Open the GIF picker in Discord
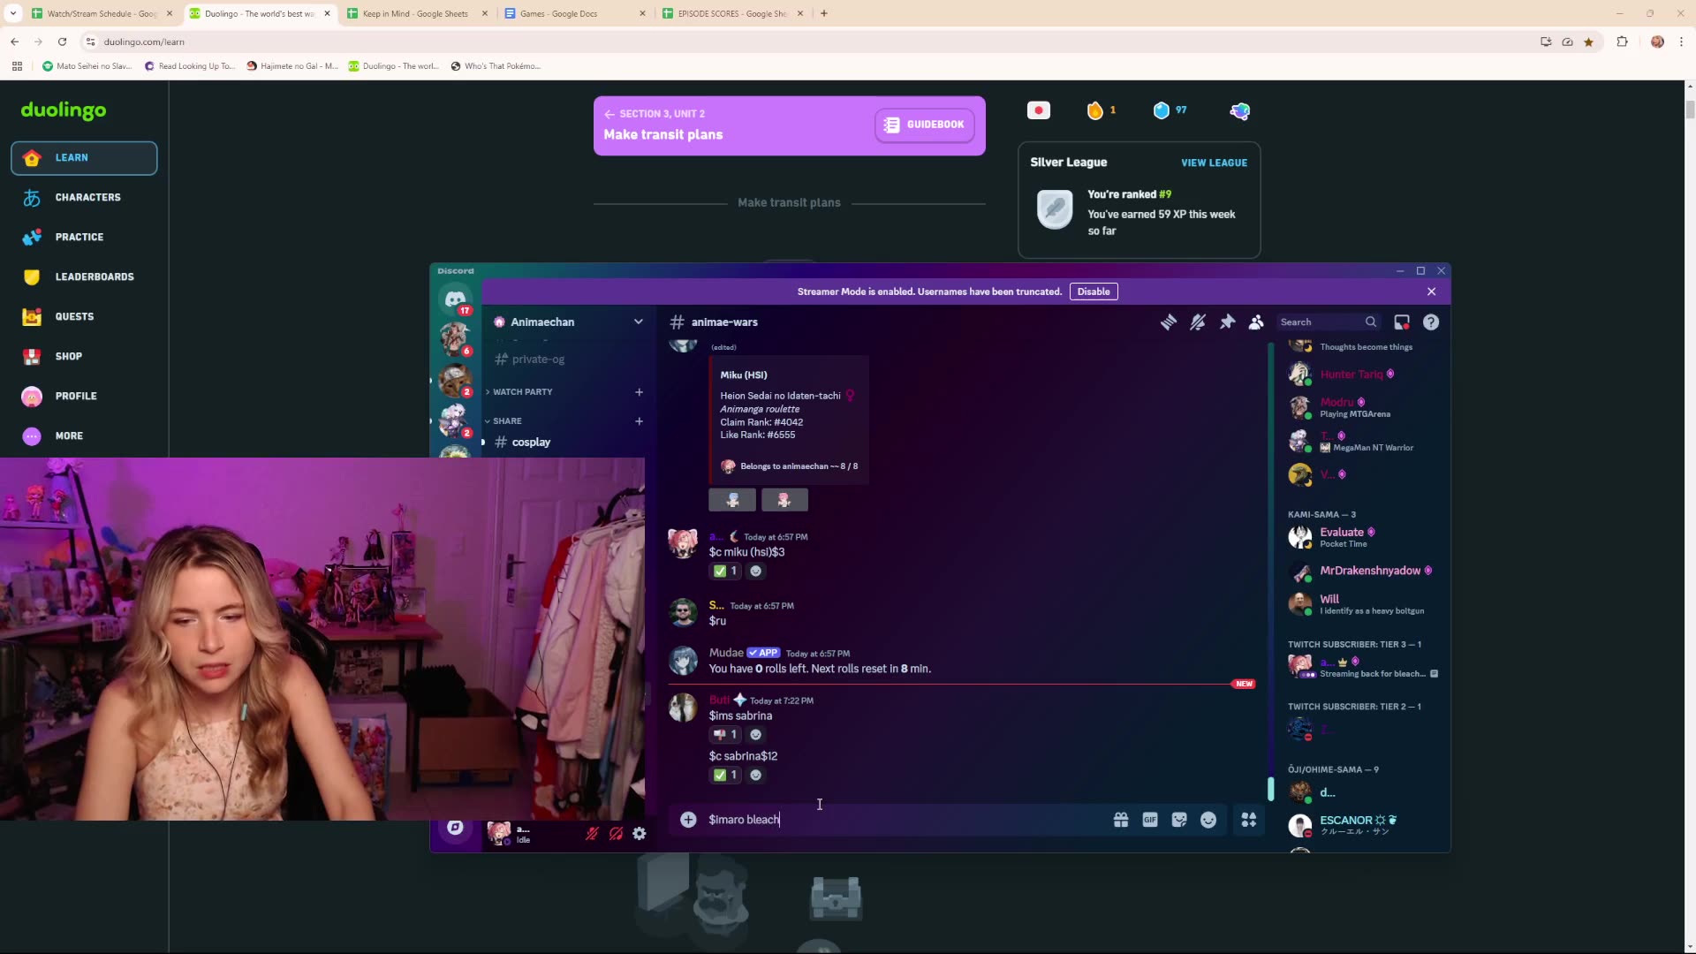1696x954 pixels. (1149, 820)
